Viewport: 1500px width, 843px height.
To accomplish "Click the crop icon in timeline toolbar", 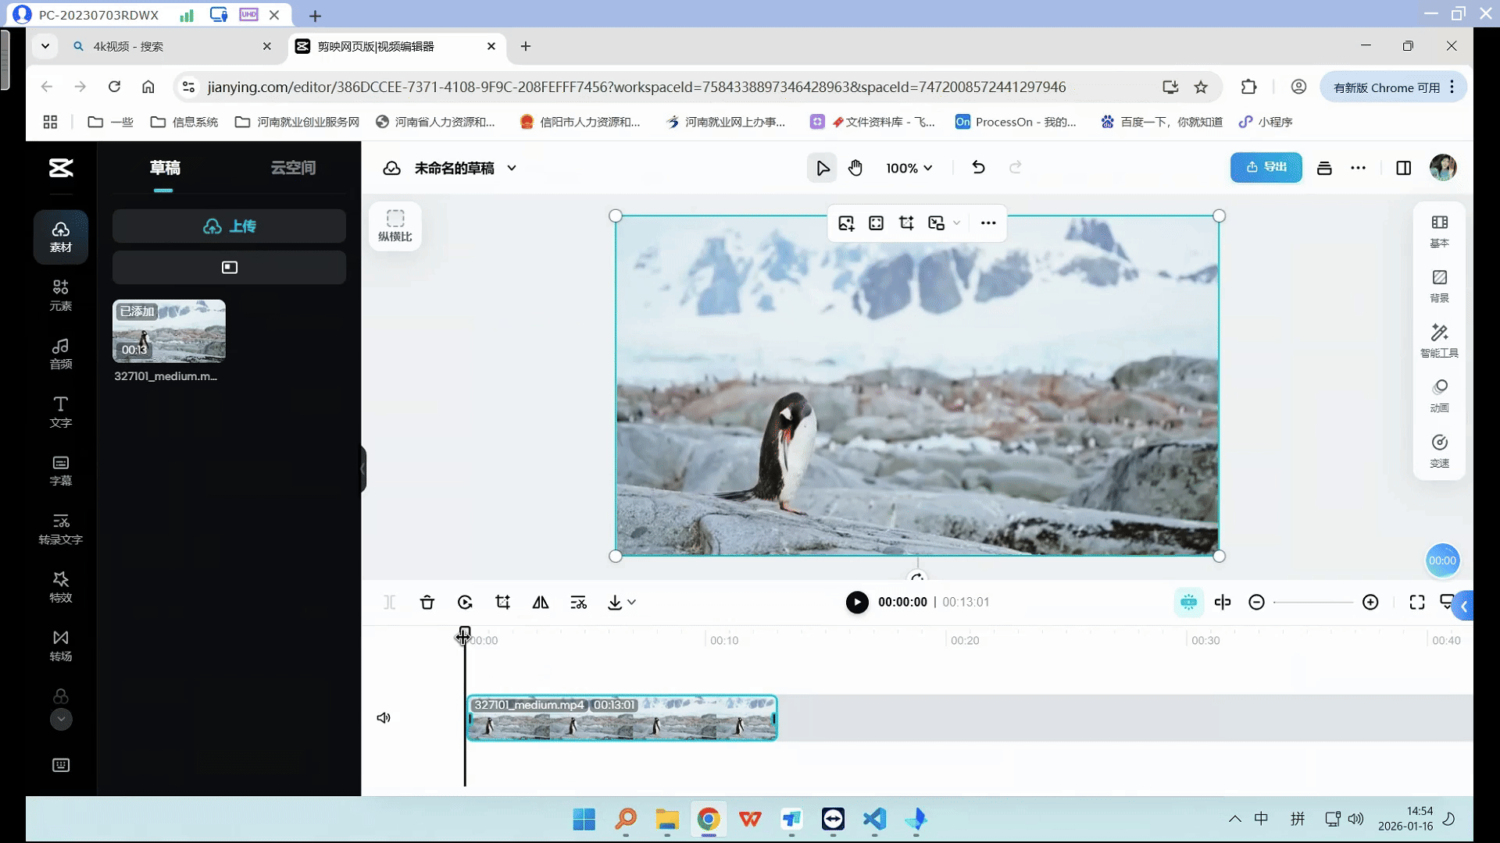I will [502, 603].
